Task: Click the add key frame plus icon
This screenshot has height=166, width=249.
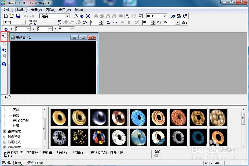Action: pyautogui.click(x=65, y=22)
